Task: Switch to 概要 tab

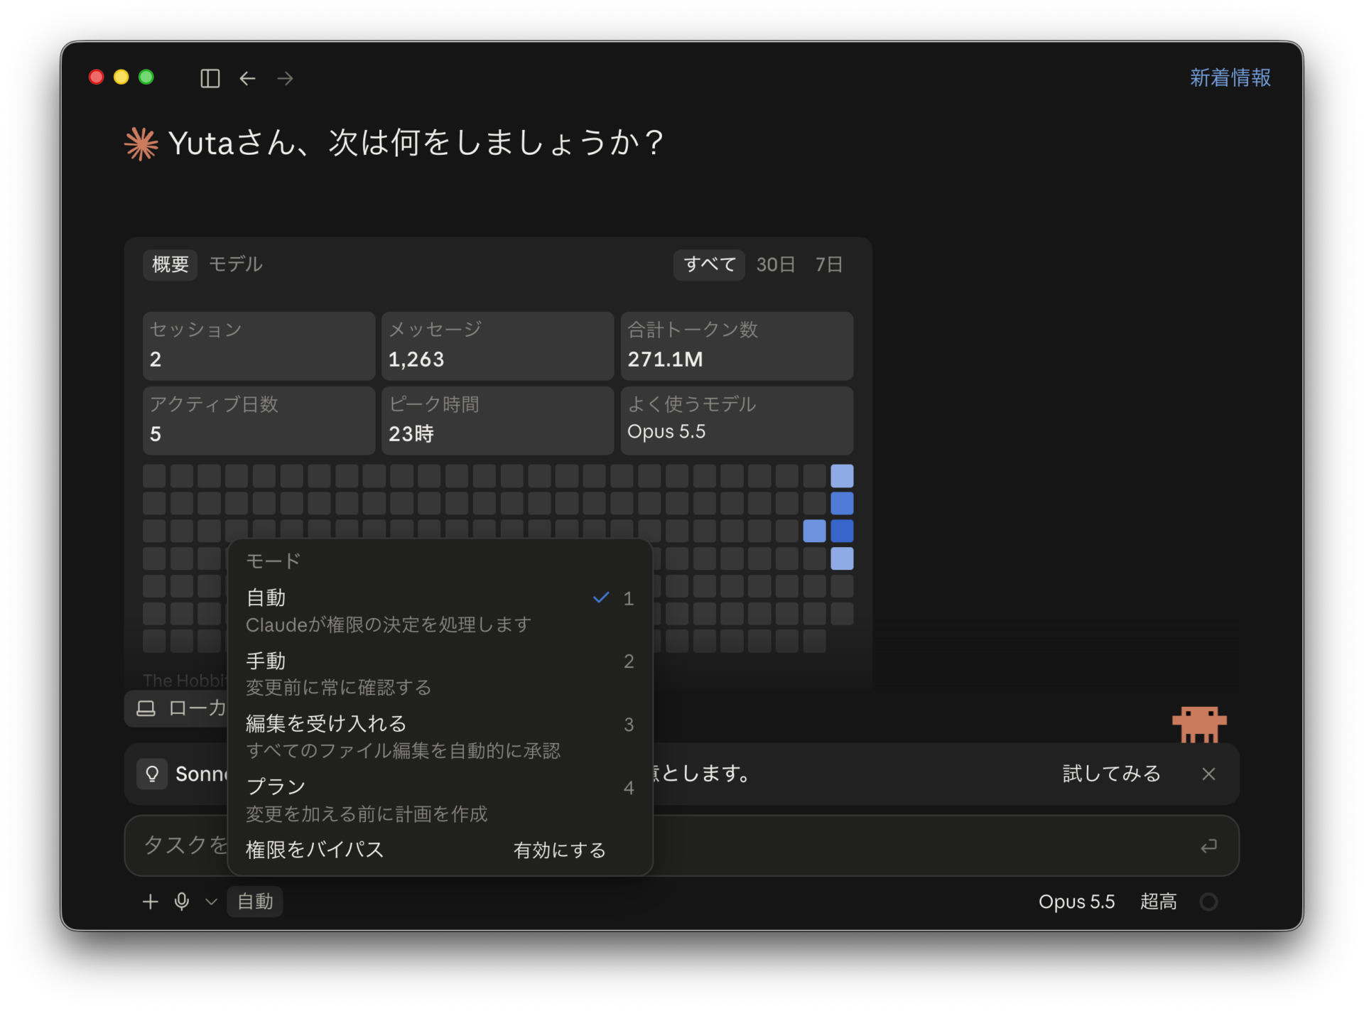Action: tap(170, 264)
